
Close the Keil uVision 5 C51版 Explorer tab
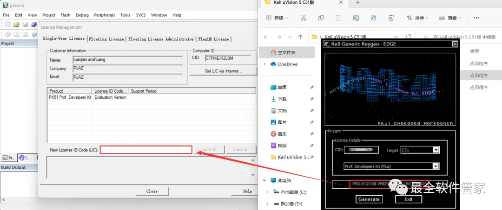click(341, 2)
